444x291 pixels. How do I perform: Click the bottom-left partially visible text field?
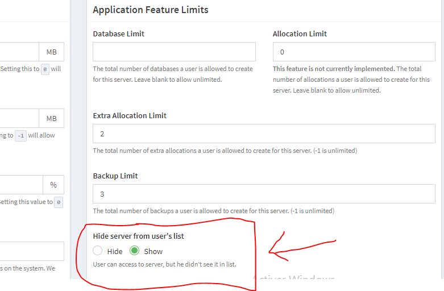pos(32,251)
